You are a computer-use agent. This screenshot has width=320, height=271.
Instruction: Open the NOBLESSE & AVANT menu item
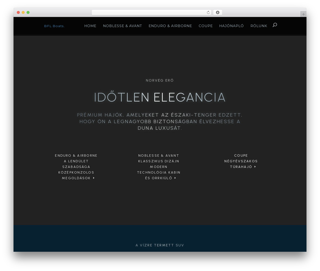122,26
